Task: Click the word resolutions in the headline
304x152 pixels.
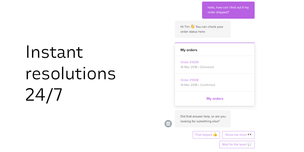Action: 71,74
